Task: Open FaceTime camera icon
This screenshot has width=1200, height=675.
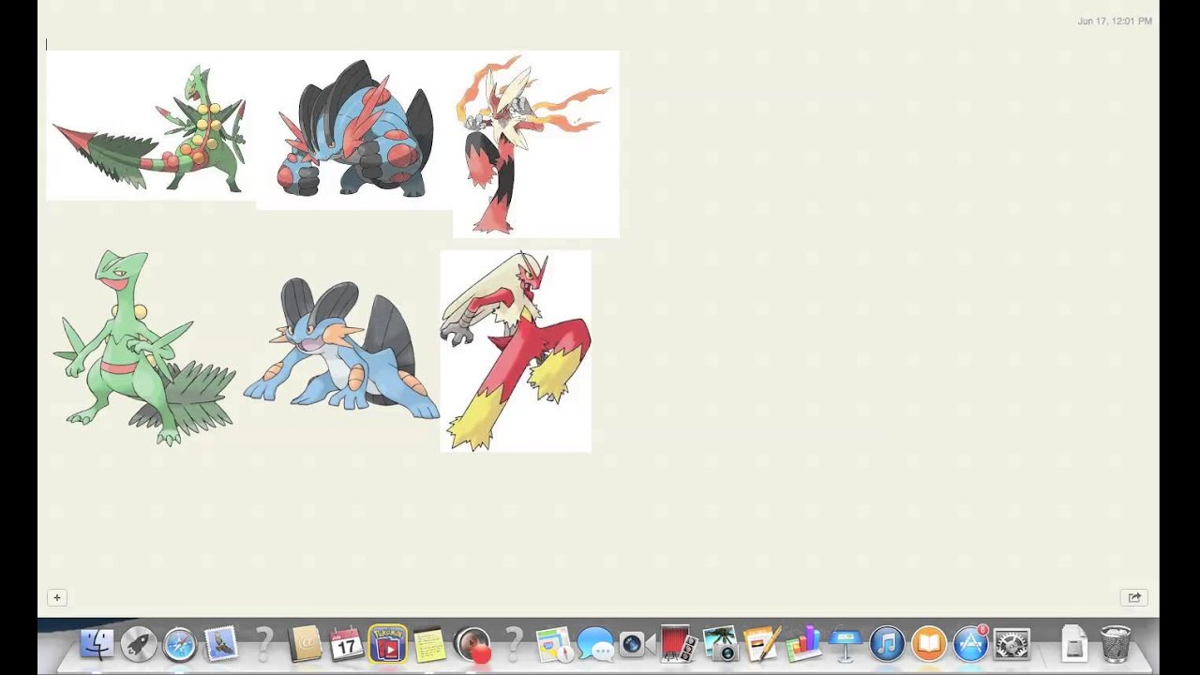Action: [x=635, y=644]
